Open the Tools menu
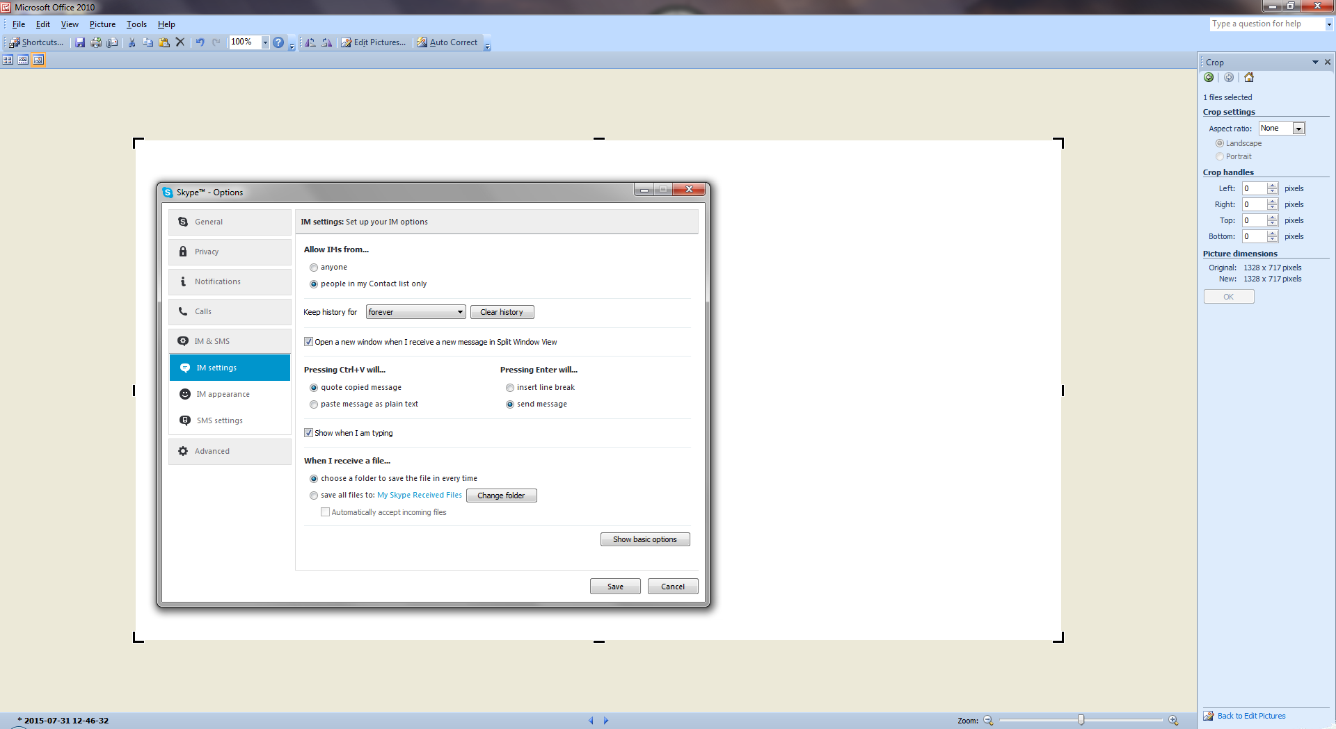 (x=136, y=24)
